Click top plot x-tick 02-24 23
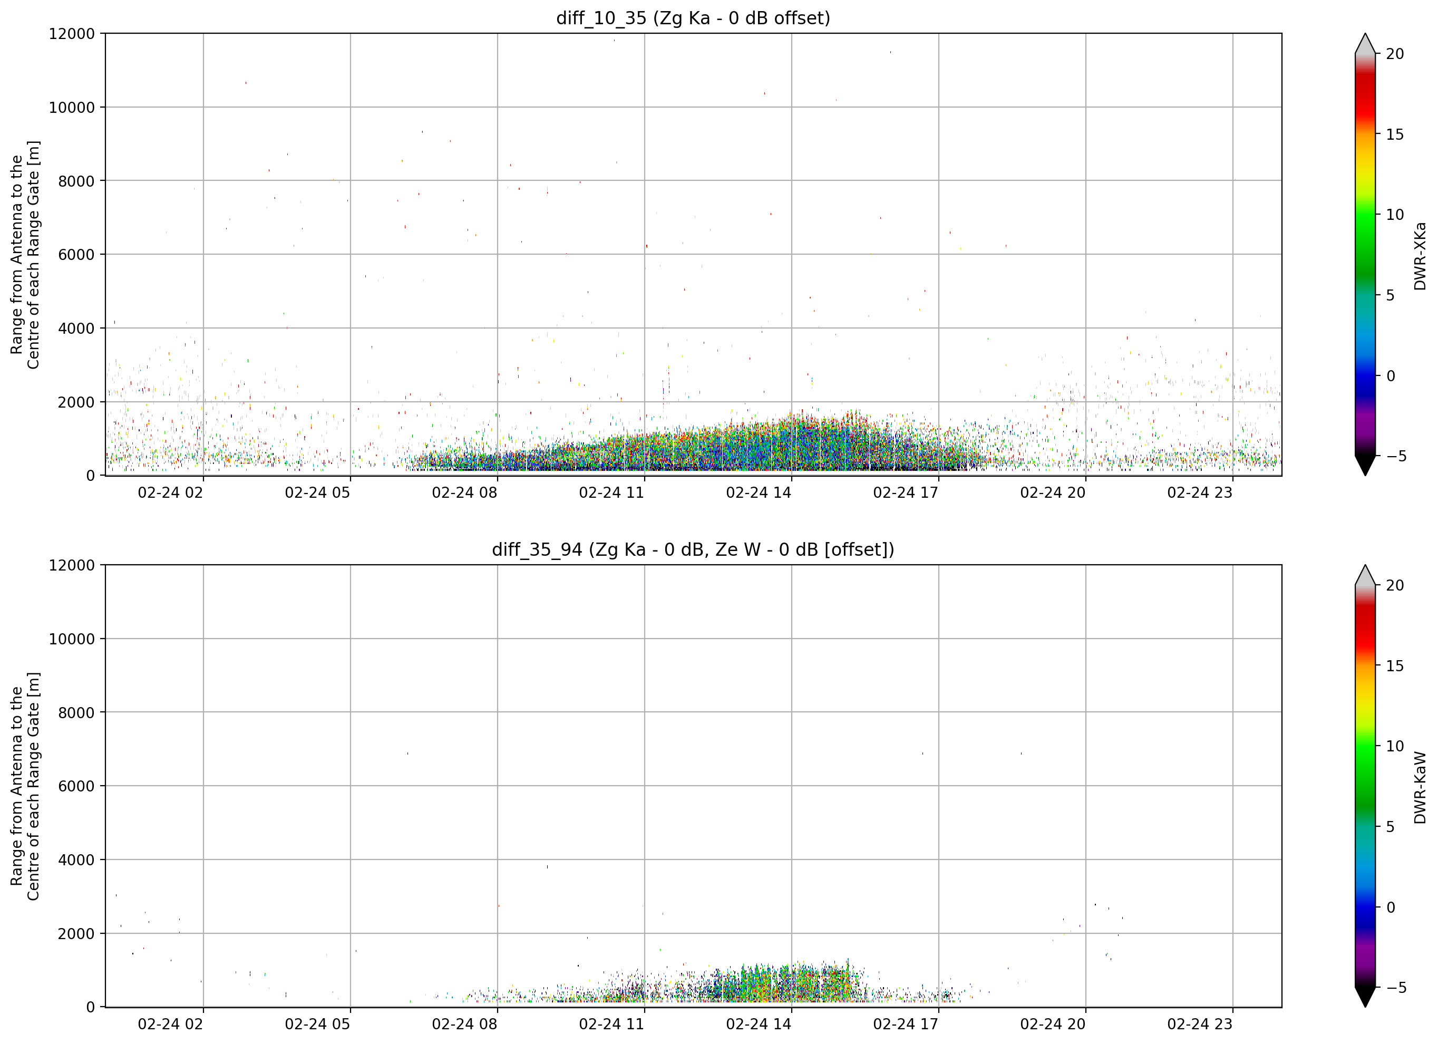The width and height of the screenshot is (1438, 1043). [1200, 493]
